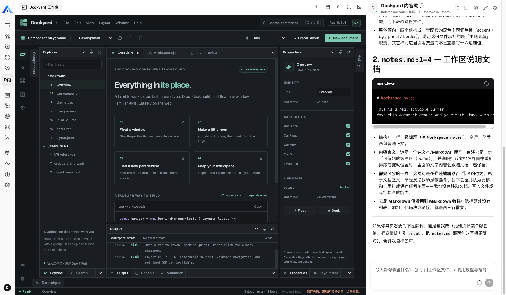Collapse the COMPONENT tree section

coord(44,146)
